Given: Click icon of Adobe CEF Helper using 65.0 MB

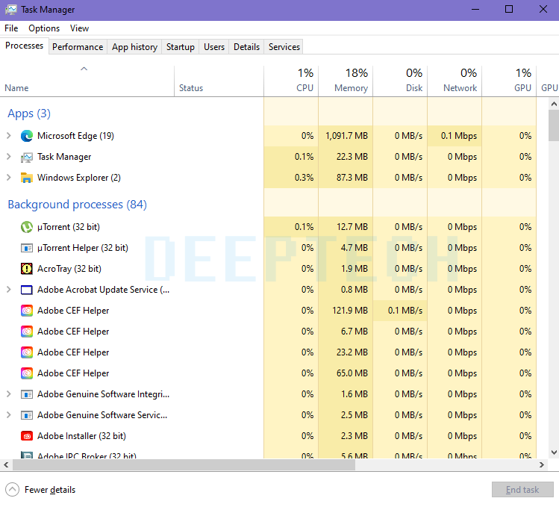Looking at the screenshot, I should pyautogui.click(x=27, y=373).
